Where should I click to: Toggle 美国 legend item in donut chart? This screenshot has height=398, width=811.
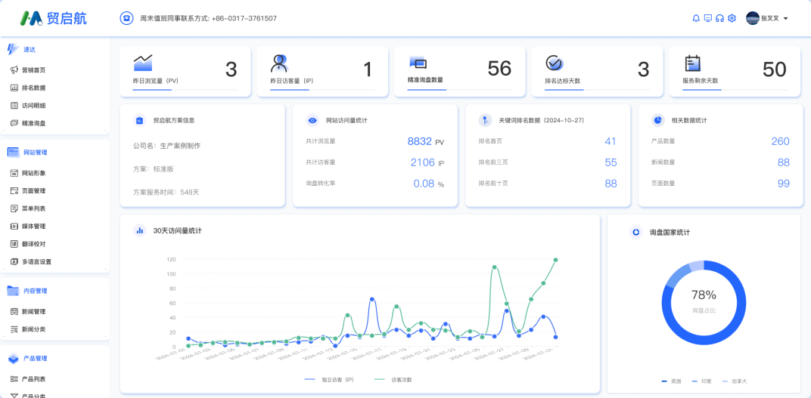[671, 381]
